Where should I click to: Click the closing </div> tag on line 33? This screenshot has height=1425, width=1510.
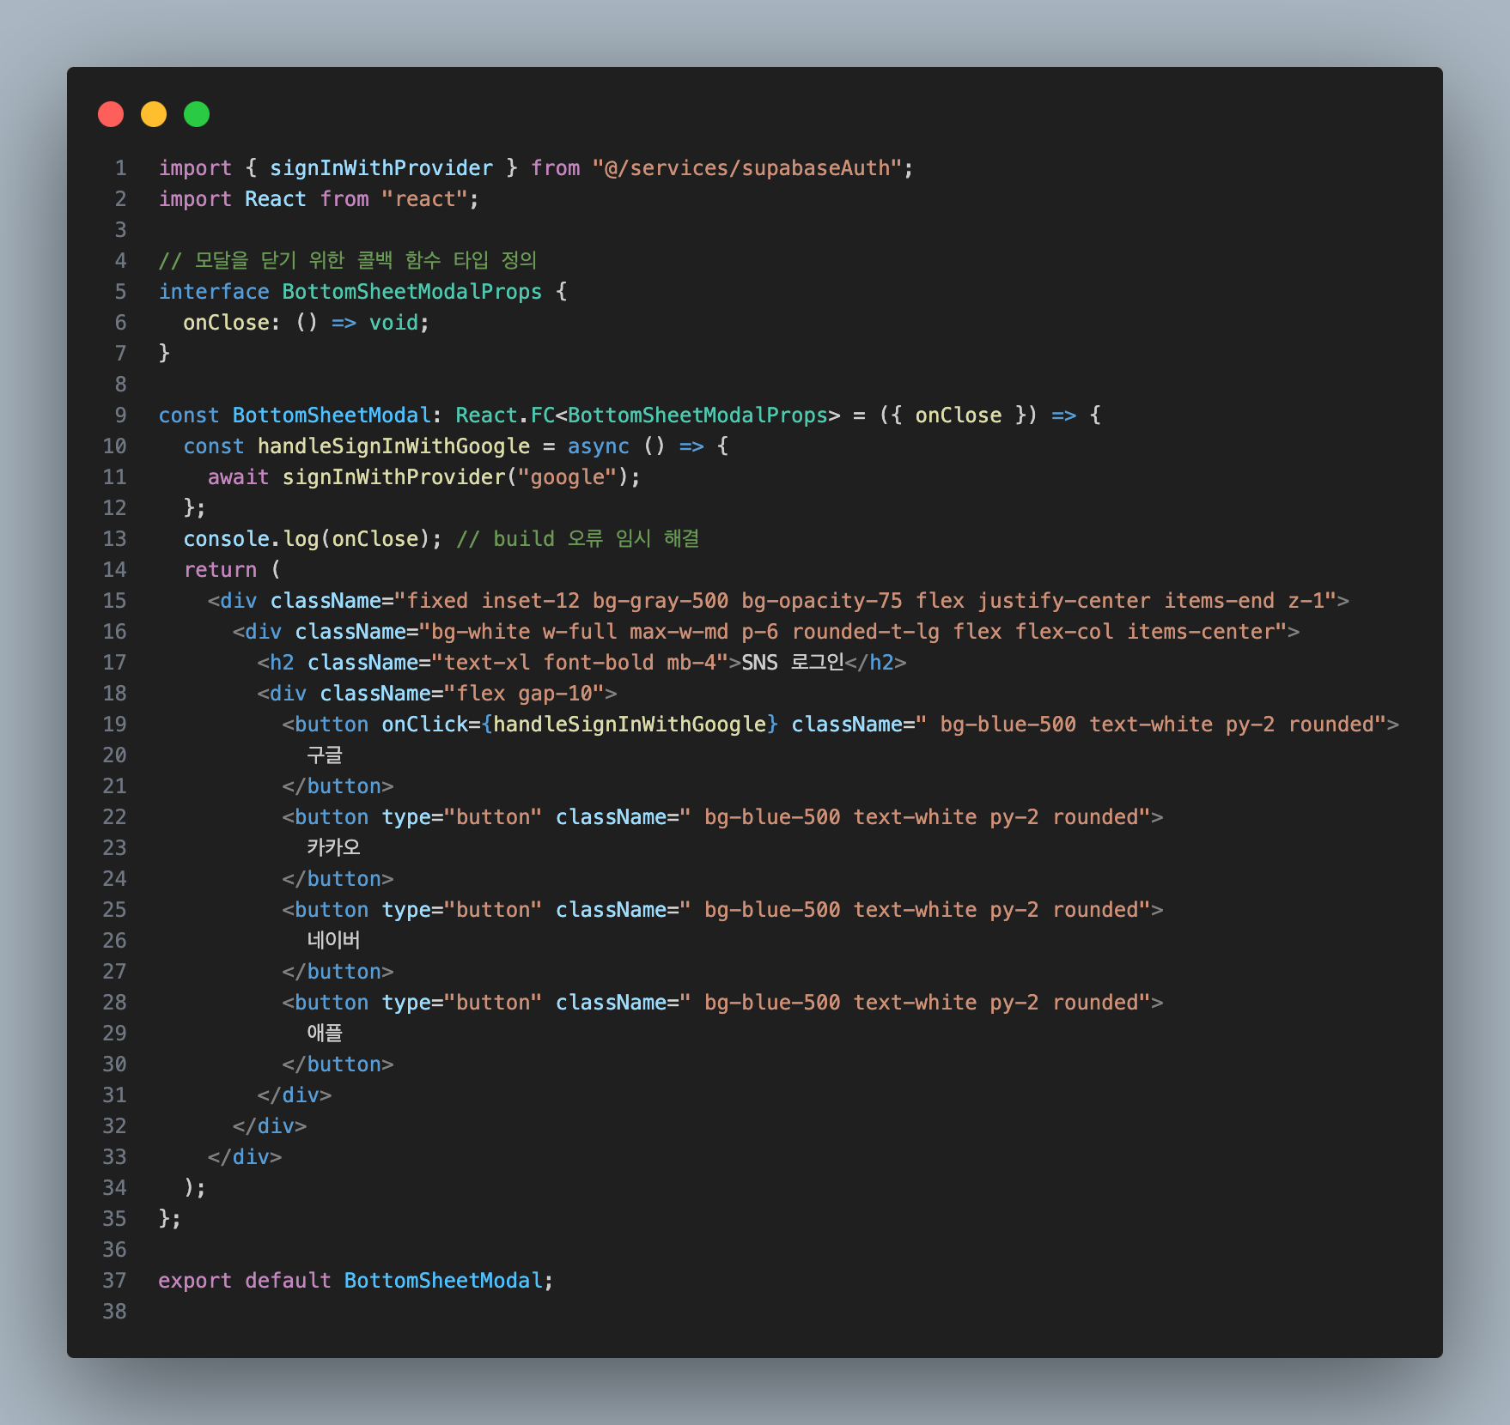click(245, 1157)
